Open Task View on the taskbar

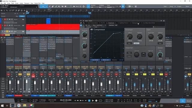point(7,105)
